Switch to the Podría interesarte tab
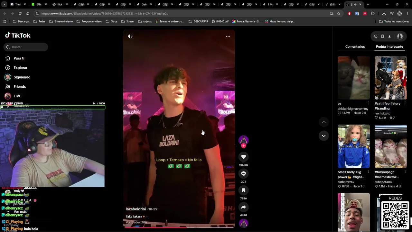The image size is (412, 232). [x=389, y=47]
